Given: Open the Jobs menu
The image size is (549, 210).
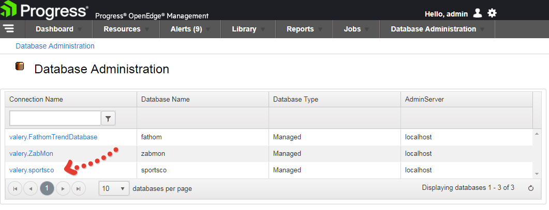Looking at the screenshot, I should (357, 29).
